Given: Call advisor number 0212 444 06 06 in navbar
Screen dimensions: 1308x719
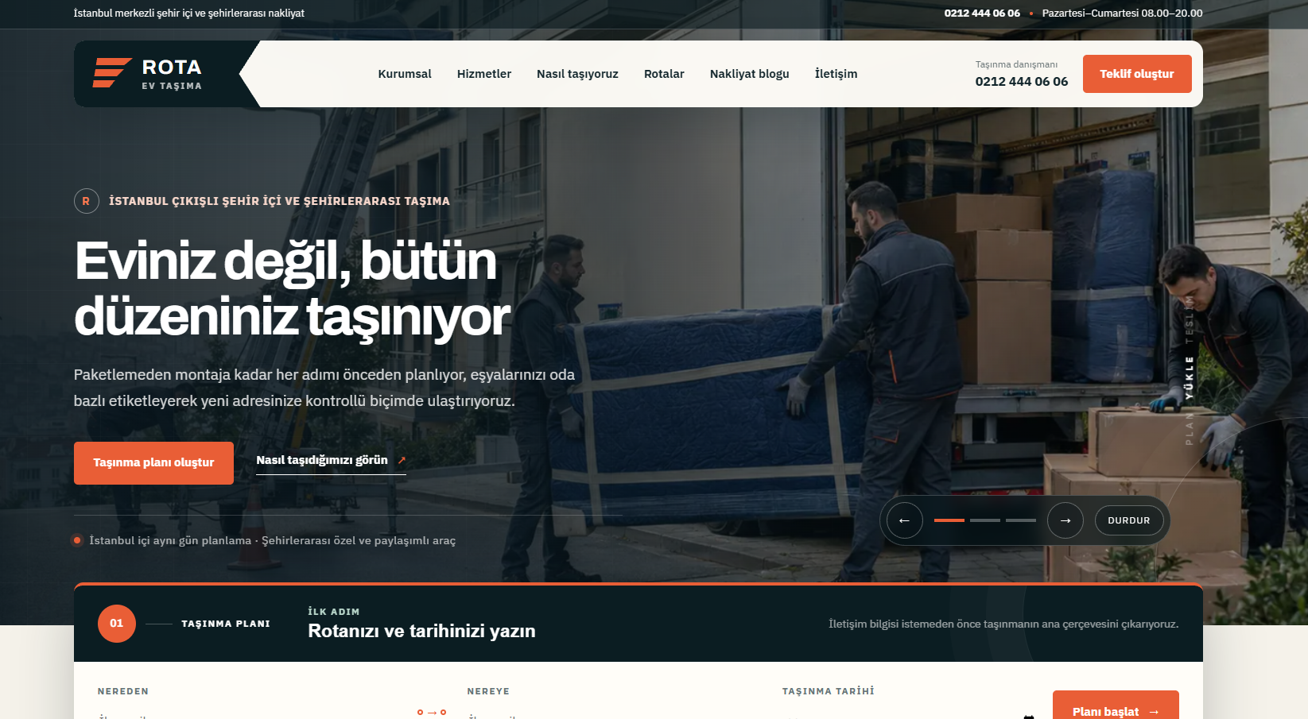Looking at the screenshot, I should (1022, 81).
